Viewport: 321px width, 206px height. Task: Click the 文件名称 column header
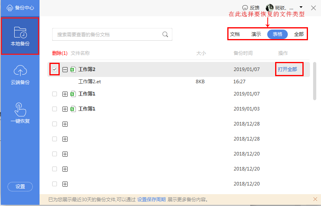click(x=80, y=53)
